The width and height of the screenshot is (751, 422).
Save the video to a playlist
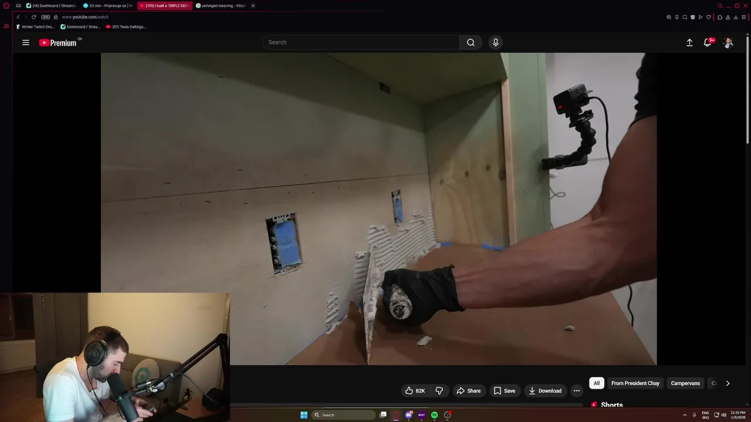click(x=505, y=391)
